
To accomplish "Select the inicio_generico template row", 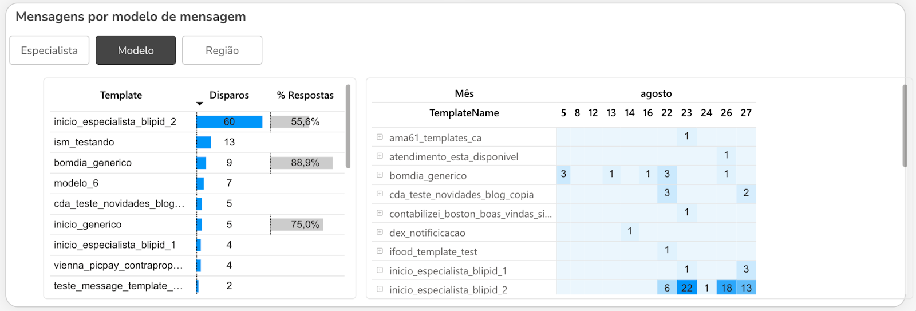I will pos(88,225).
